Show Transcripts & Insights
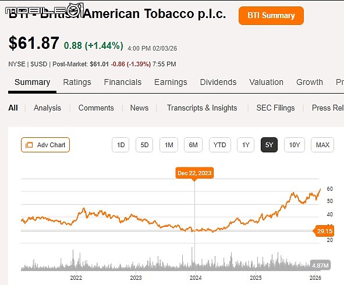 pyautogui.click(x=202, y=108)
